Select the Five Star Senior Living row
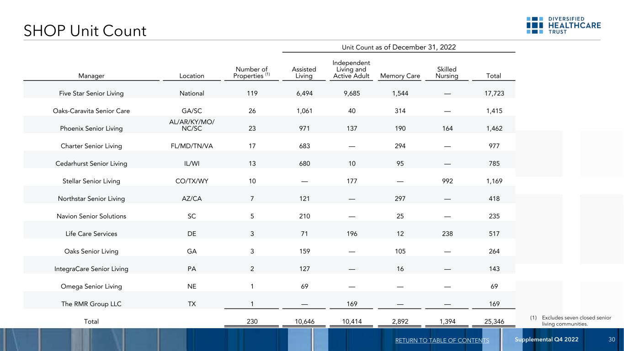Screen dimensions: 624x351 [91, 93]
